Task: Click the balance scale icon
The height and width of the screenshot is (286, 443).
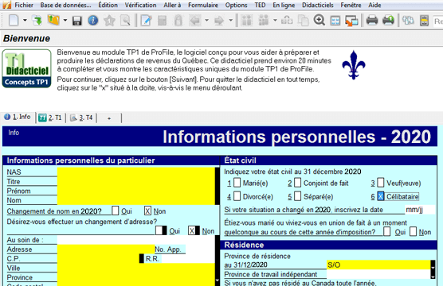Action: [x=287, y=21]
